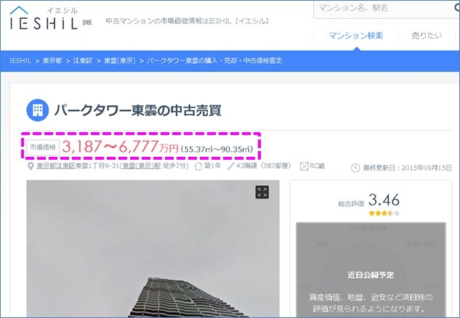Click the heading パークタワー東雲の中古売買

[x=138, y=110]
